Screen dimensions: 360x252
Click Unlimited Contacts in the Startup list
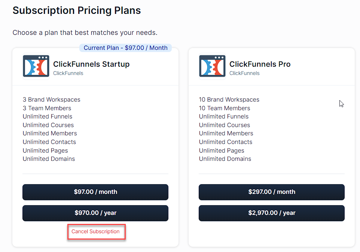coord(49,142)
